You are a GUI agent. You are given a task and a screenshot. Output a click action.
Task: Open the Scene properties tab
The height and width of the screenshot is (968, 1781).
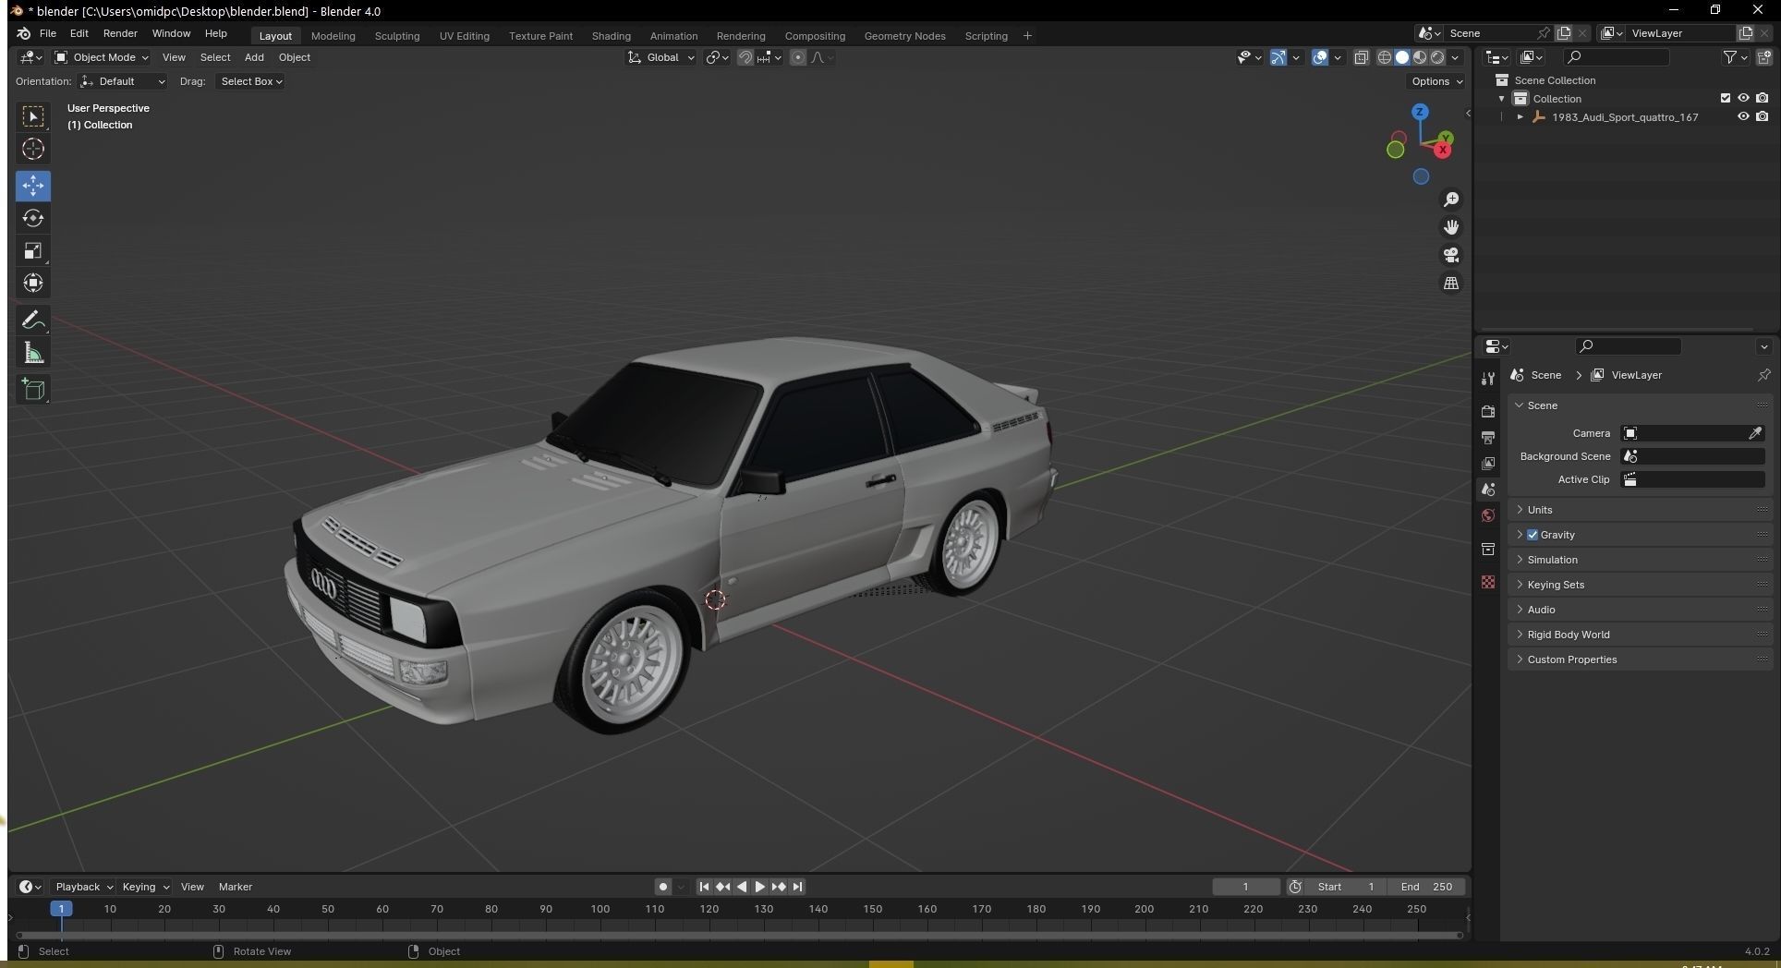tap(1488, 489)
